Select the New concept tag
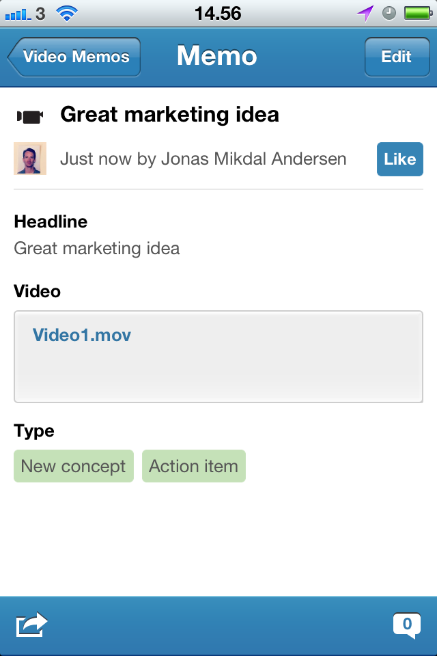 coord(74,466)
